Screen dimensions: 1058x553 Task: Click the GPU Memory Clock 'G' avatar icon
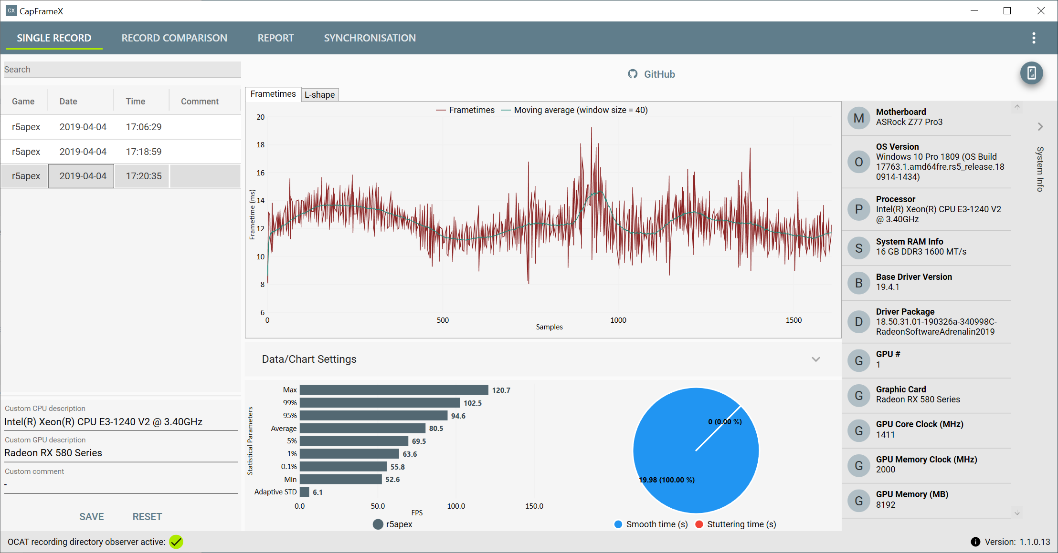point(858,465)
